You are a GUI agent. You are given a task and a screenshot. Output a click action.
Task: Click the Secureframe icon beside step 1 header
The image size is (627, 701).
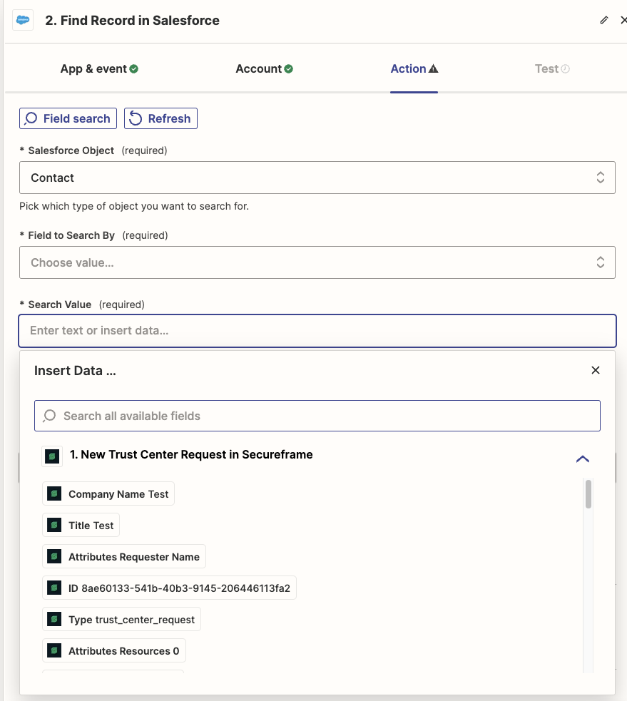pos(52,456)
